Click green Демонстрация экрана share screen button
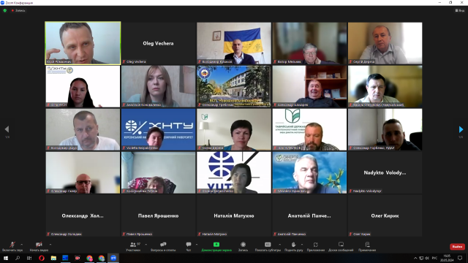Viewport: 468px width, 263px height. point(216,246)
